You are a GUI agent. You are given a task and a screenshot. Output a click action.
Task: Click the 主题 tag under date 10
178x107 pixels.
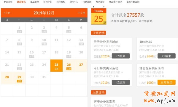(x=44, y=44)
